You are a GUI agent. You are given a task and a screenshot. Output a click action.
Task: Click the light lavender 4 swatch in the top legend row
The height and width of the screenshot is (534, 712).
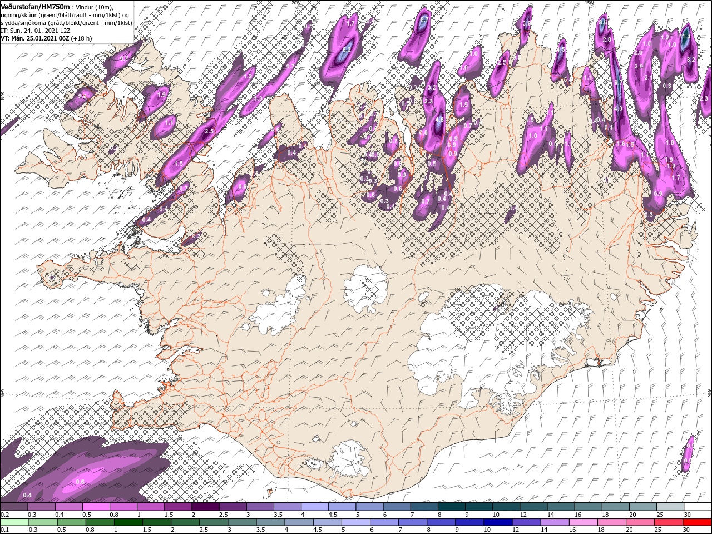(315, 506)
